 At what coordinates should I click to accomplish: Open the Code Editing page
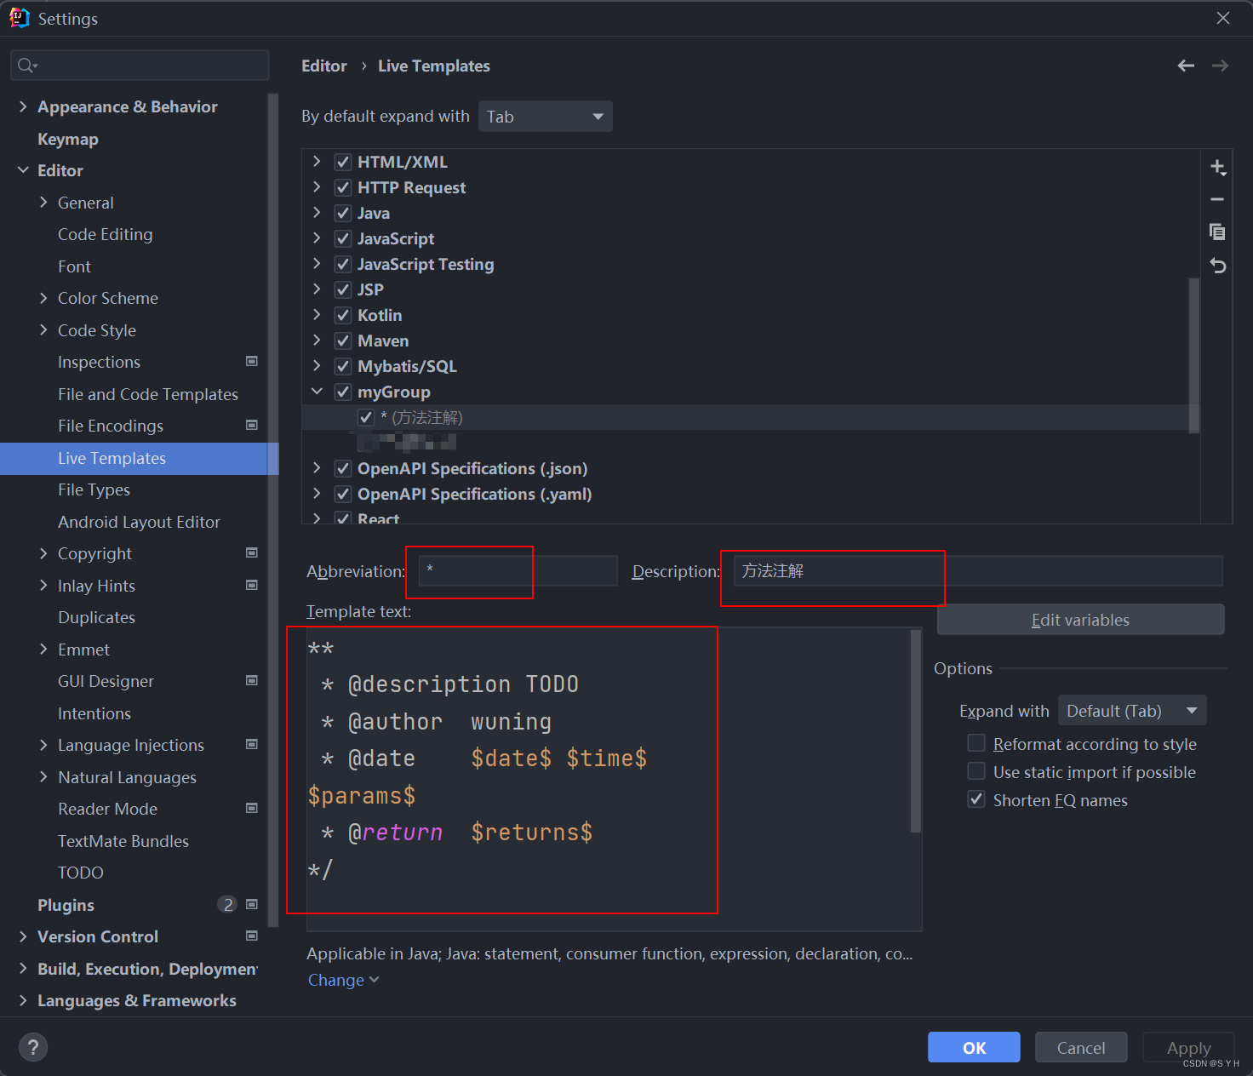point(106,234)
